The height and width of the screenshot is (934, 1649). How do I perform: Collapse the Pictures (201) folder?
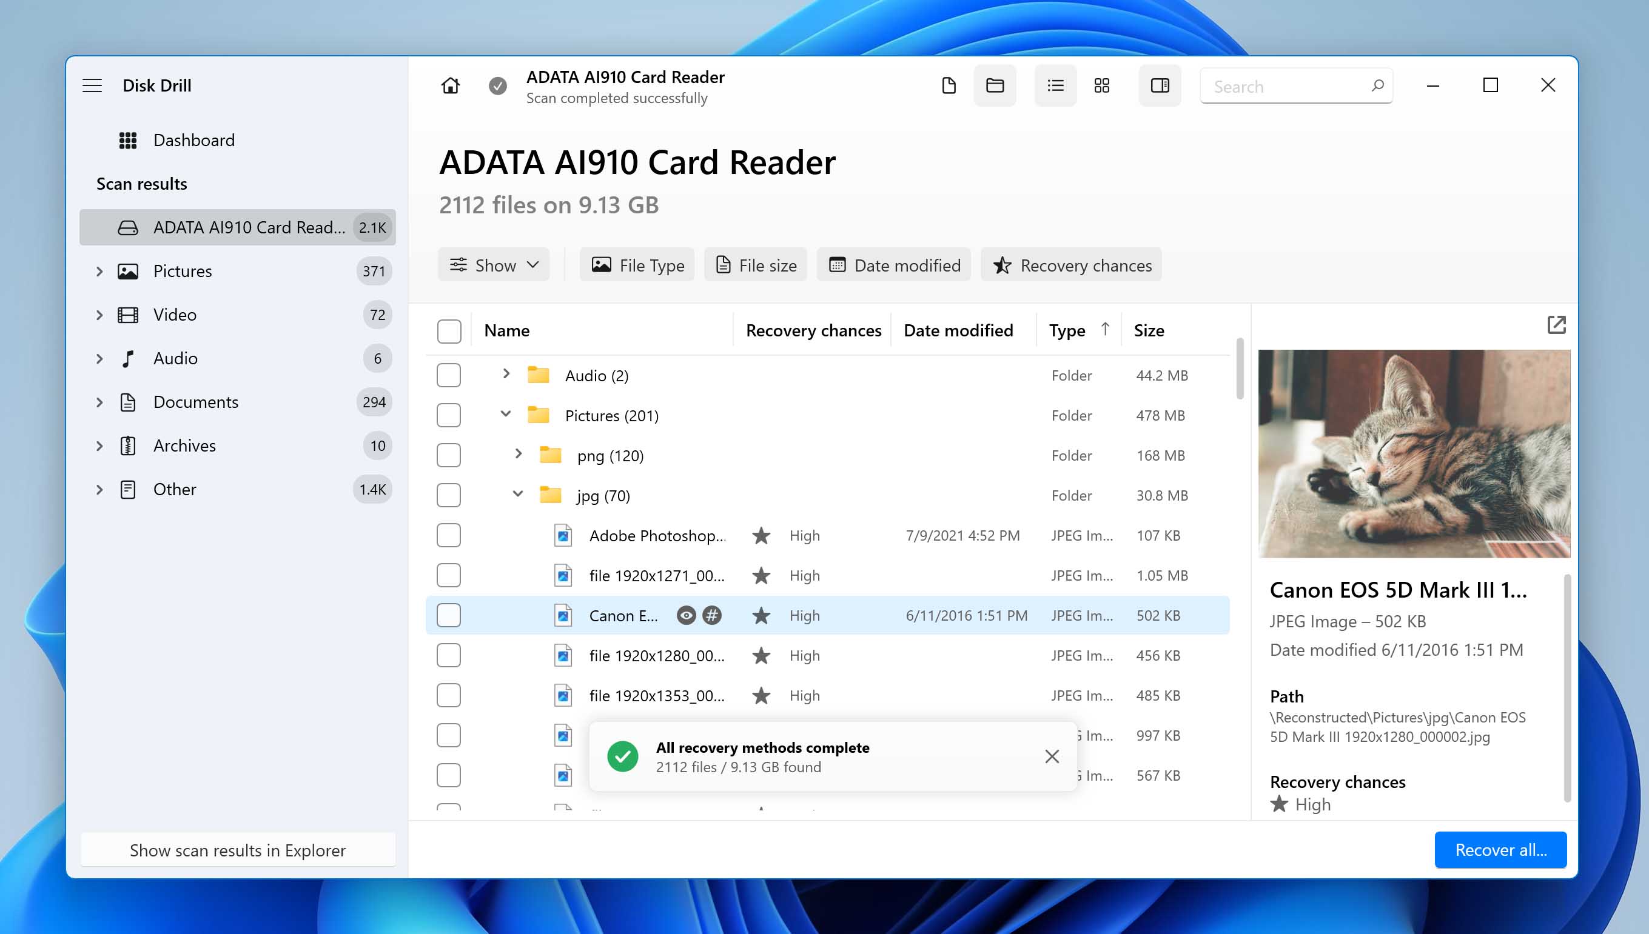click(506, 414)
